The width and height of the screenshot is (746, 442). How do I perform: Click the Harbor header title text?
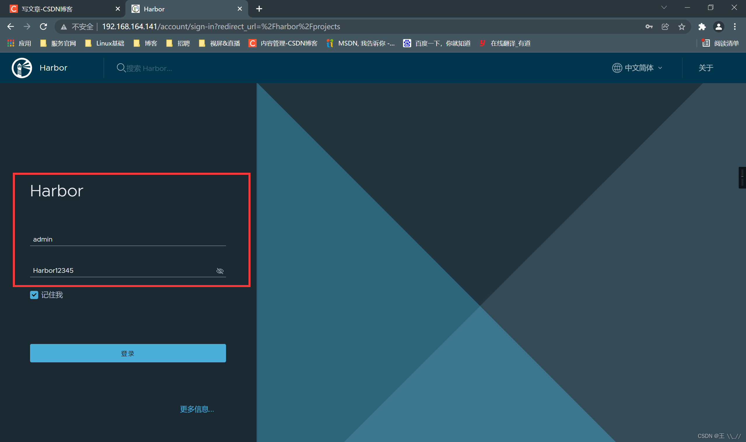54,68
